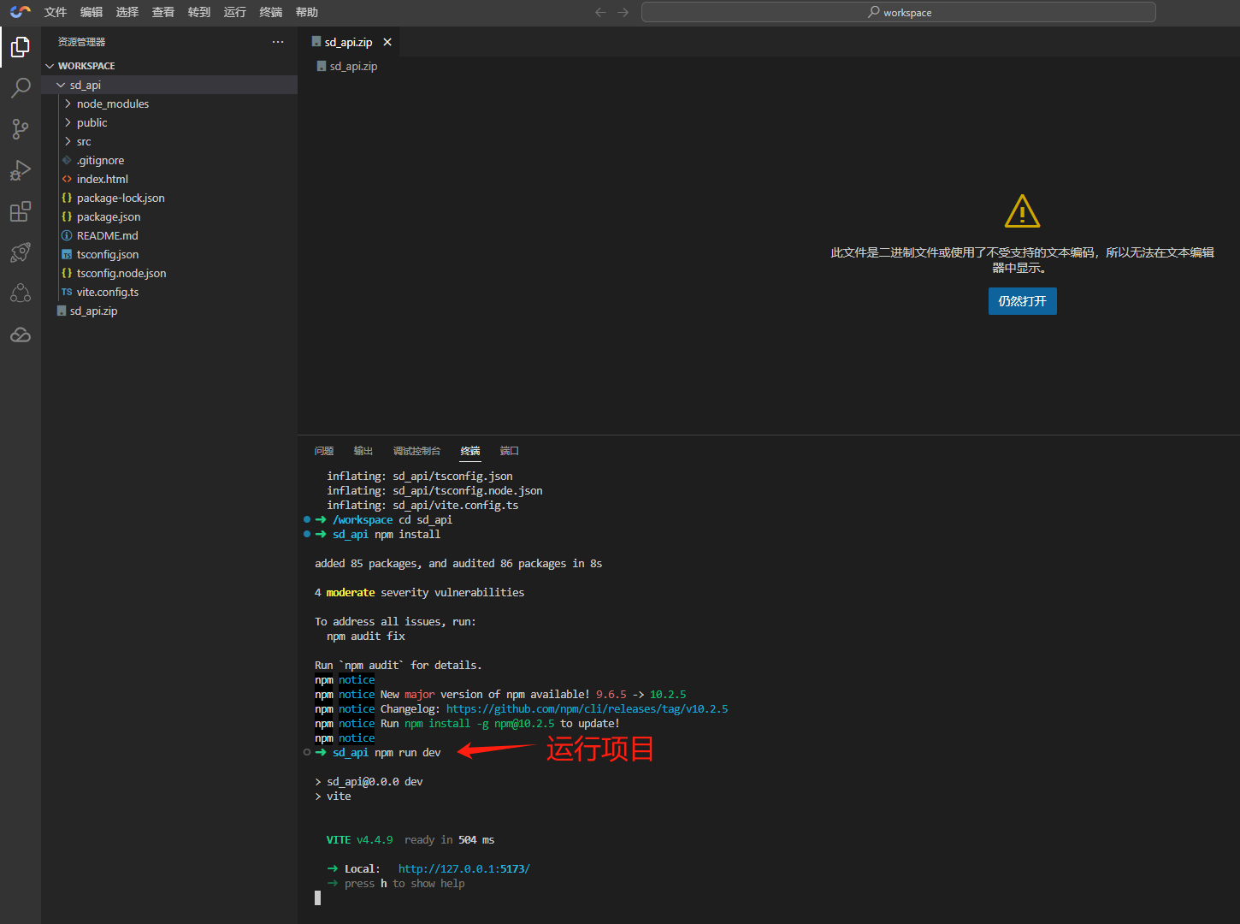This screenshot has height=924, width=1240.
Task: Click the workspace search box in title bar
Action: click(x=898, y=12)
